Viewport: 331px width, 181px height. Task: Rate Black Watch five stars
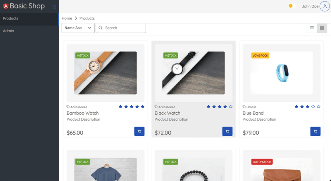[x=231, y=107]
